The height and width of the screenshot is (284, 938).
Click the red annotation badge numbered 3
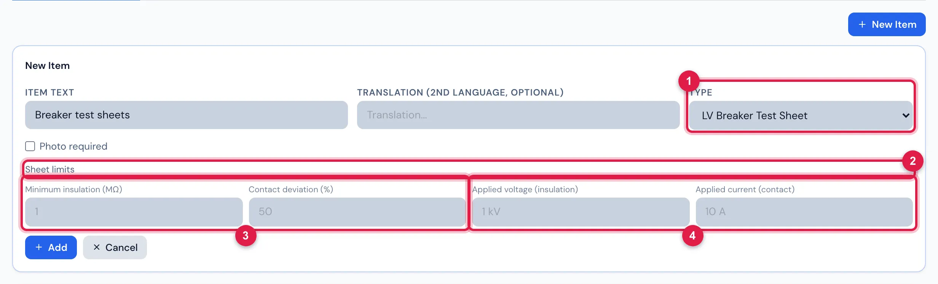(246, 236)
